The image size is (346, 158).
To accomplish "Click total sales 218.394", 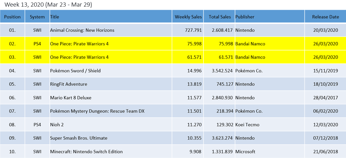I will (225, 111).
